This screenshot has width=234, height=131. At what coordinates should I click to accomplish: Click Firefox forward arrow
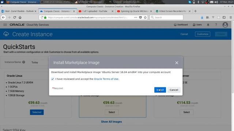click(x=9, y=17)
